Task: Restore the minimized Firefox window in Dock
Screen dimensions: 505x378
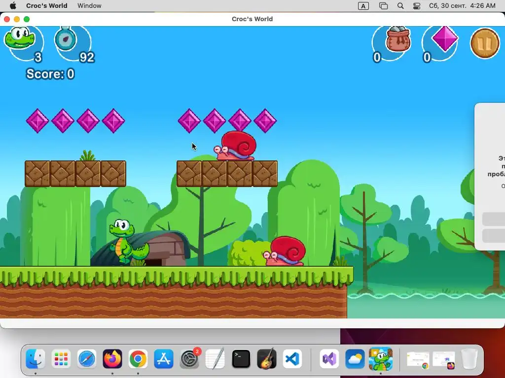Action: [x=444, y=360]
